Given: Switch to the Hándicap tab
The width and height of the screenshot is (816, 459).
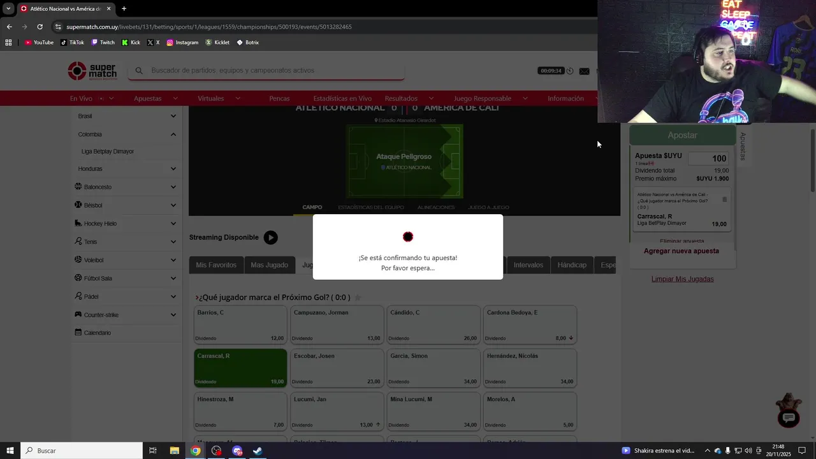Looking at the screenshot, I should pyautogui.click(x=572, y=265).
